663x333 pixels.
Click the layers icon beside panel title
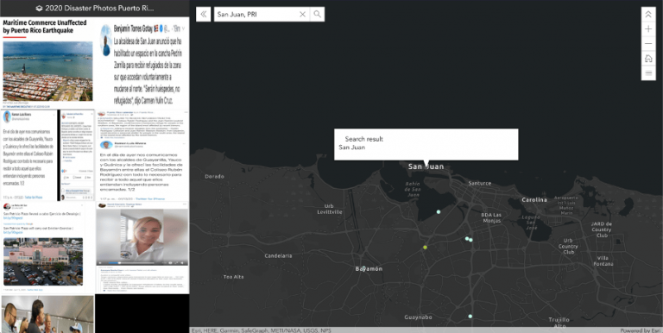(x=40, y=8)
